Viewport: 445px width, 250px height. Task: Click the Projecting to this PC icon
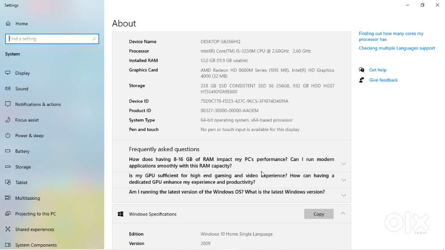pyautogui.click(x=8, y=214)
